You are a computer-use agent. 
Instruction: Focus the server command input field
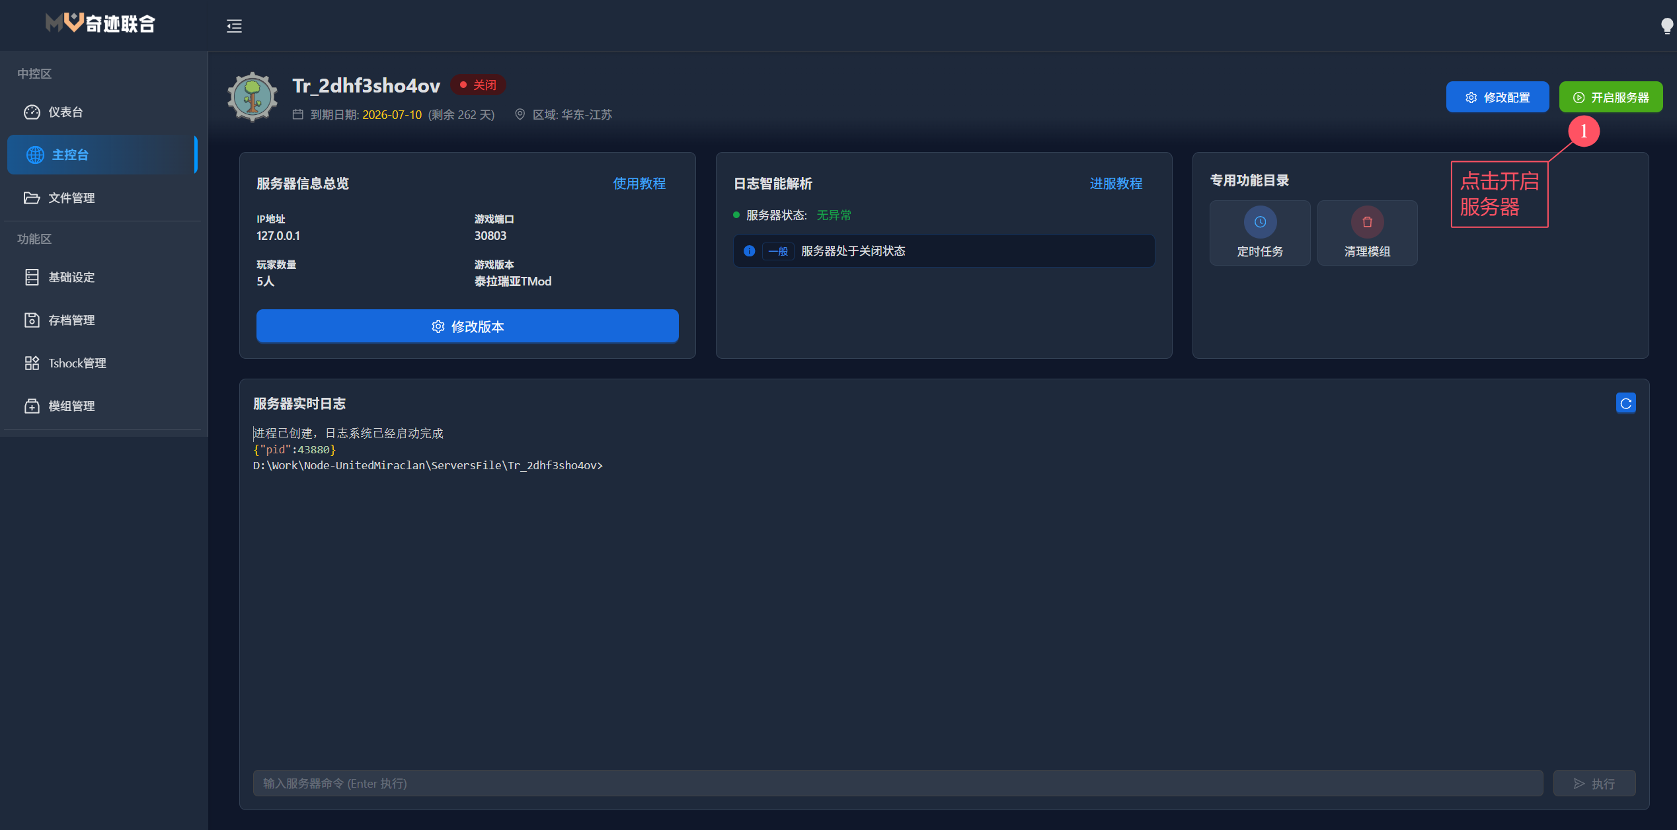click(x=898, y=783)
